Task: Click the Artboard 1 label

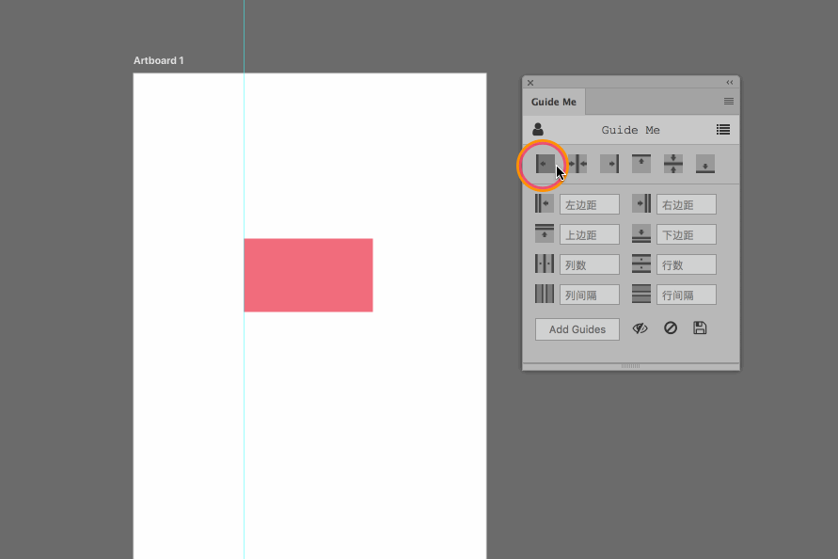Action: coord(159,60)
